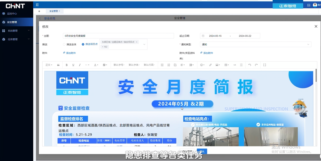This screenshot has width=321, height=161.
Task: Undo the last edit
Action: click(250, 65)
